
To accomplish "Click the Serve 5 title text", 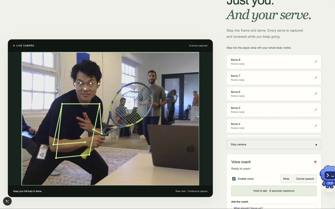I will click(x=235, y=108).
